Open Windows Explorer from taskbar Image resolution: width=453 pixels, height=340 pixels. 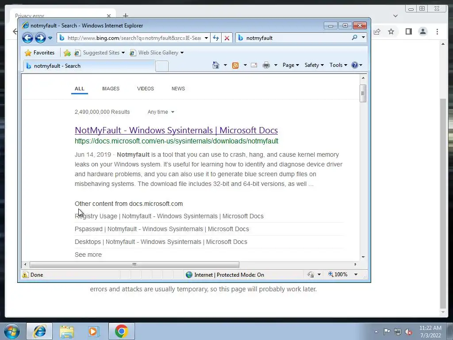coord(67,331)
